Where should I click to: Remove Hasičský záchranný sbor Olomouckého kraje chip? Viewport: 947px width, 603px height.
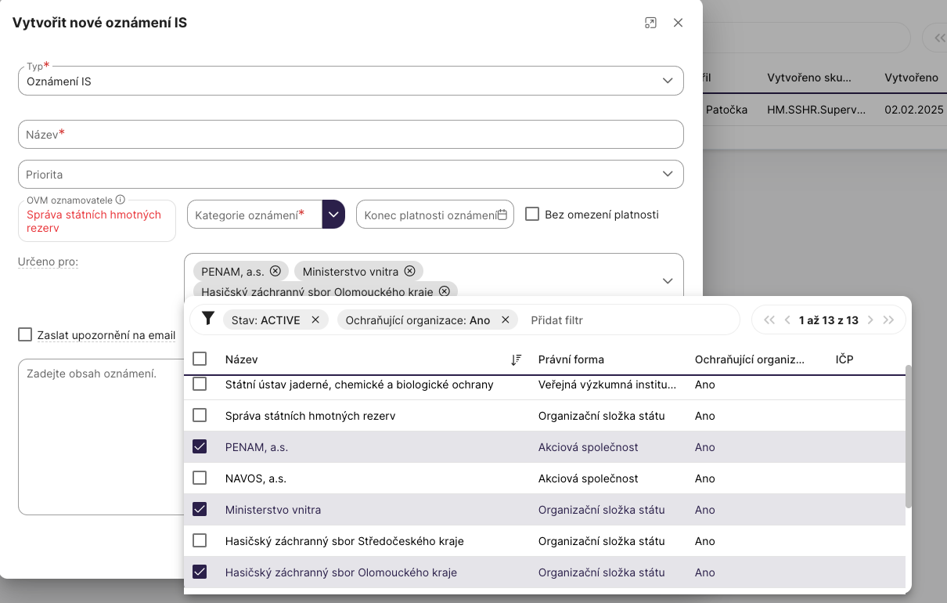tap(445, 291)
